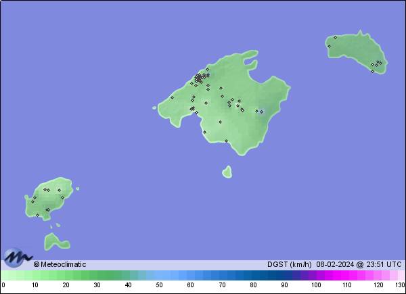Select the westernmost station marker on Mallorca
The image size is (406, 294).
(x=172, y=98)
